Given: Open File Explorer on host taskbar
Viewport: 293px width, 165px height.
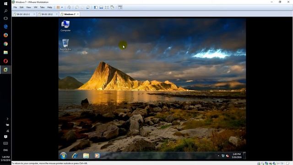Looking at the screenshot, I should pyautogui.click(x=5, y=52).
